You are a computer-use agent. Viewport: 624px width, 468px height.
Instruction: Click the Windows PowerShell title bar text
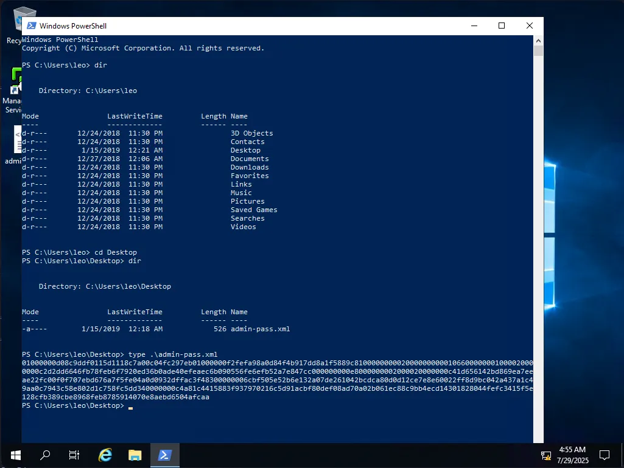pos(73,26)
